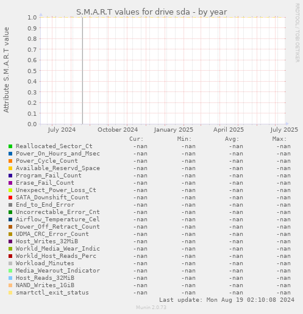Image resolution: width=303 pixels, height=314 pixels.
Task: Click the blue Power_On_Hours_and_Msec legend swatch
Action: point(10,154)
